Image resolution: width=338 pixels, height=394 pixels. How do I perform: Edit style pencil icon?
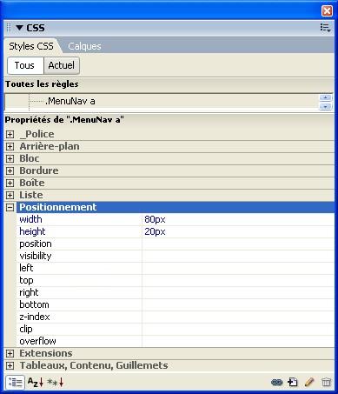point(309,382)
